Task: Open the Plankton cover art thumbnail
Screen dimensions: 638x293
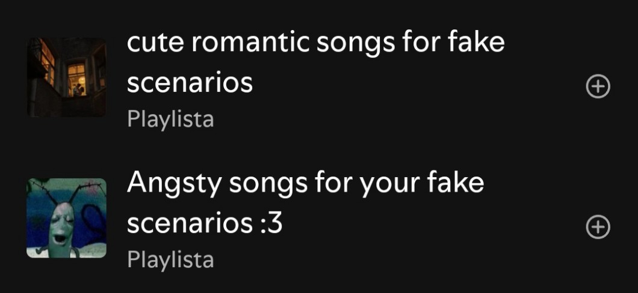Action: [67, 218]
